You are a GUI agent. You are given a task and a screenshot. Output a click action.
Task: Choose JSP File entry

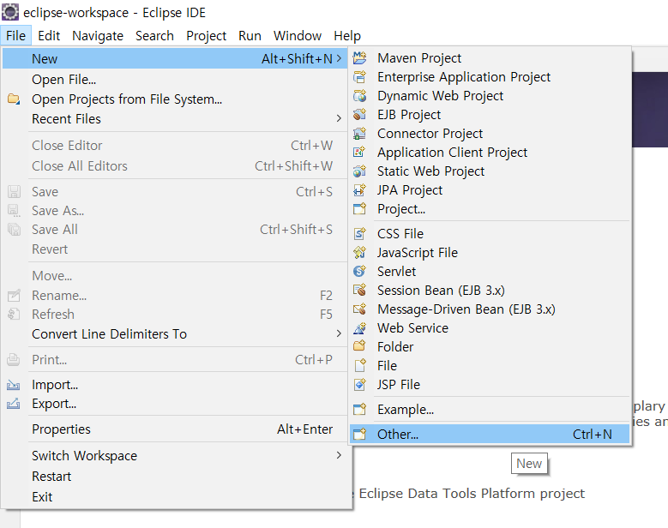[x=490, y=385]
